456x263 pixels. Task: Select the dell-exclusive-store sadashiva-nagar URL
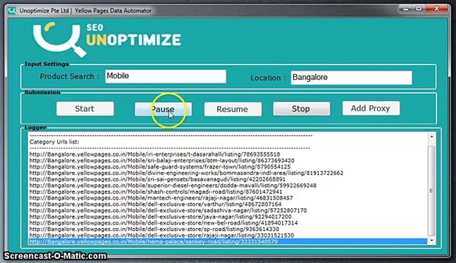(x=168, y=210)
